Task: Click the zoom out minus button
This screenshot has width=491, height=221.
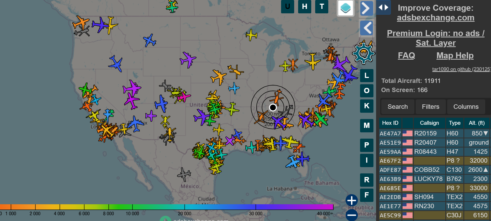Action: point(352,215)
